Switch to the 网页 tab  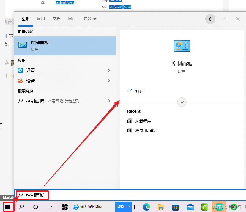point(72,19)
